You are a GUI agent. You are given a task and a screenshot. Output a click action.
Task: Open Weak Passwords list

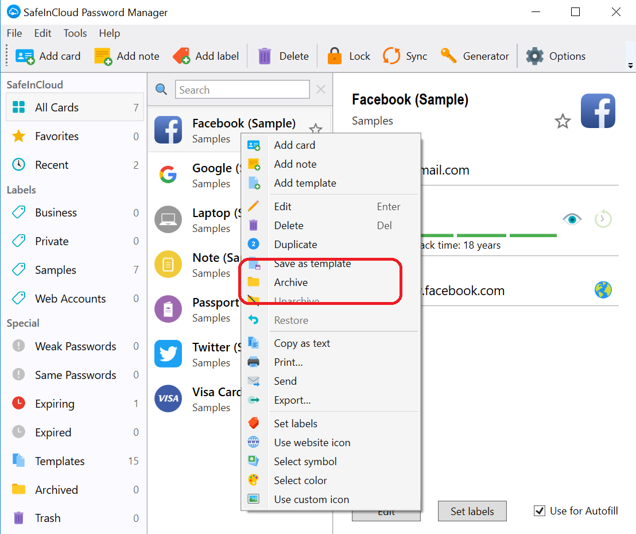click(x=75, y=346)
